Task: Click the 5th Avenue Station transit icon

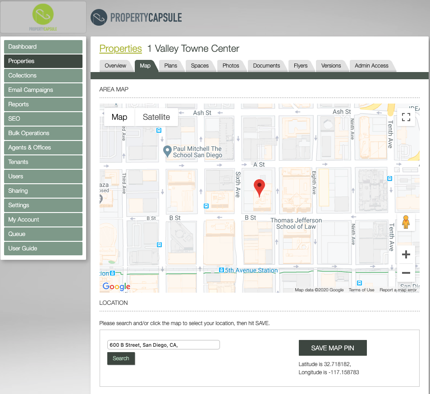Action: [221, 270]
